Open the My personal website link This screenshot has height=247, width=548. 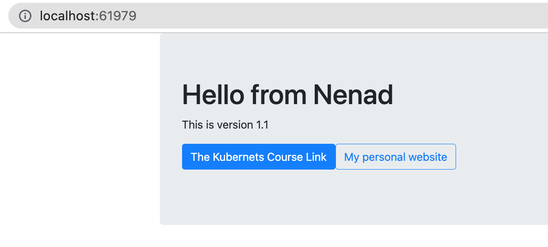(396, 157)
